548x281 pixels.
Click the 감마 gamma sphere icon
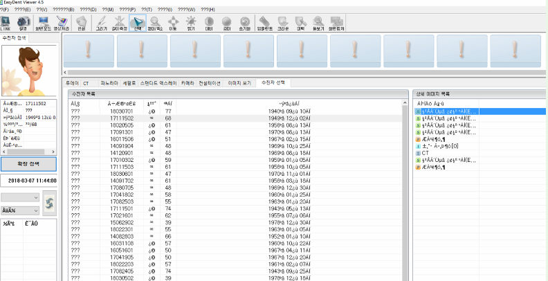pos(226,24)
